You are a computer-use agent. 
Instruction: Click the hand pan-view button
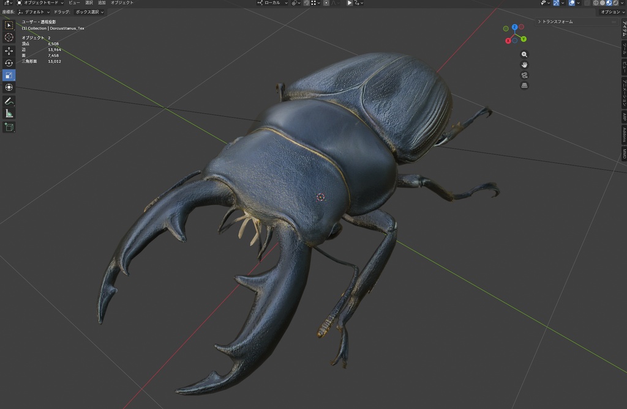[x=524, y=65]
